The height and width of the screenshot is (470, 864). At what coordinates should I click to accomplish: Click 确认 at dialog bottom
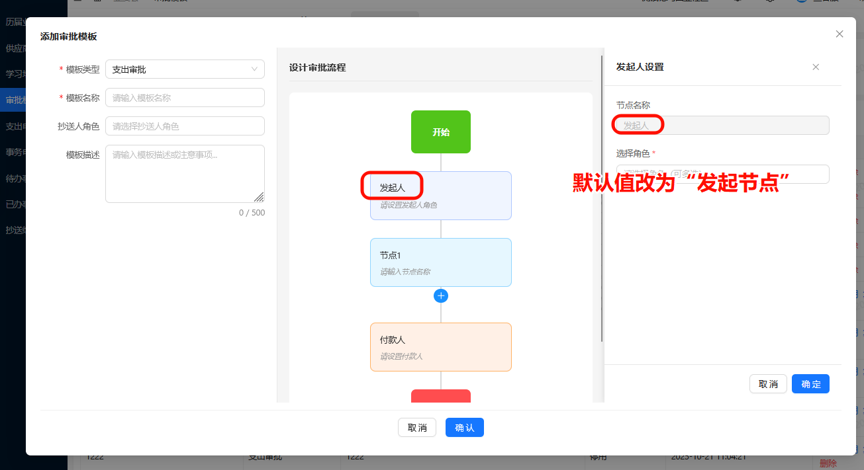(x=465, y=428)
